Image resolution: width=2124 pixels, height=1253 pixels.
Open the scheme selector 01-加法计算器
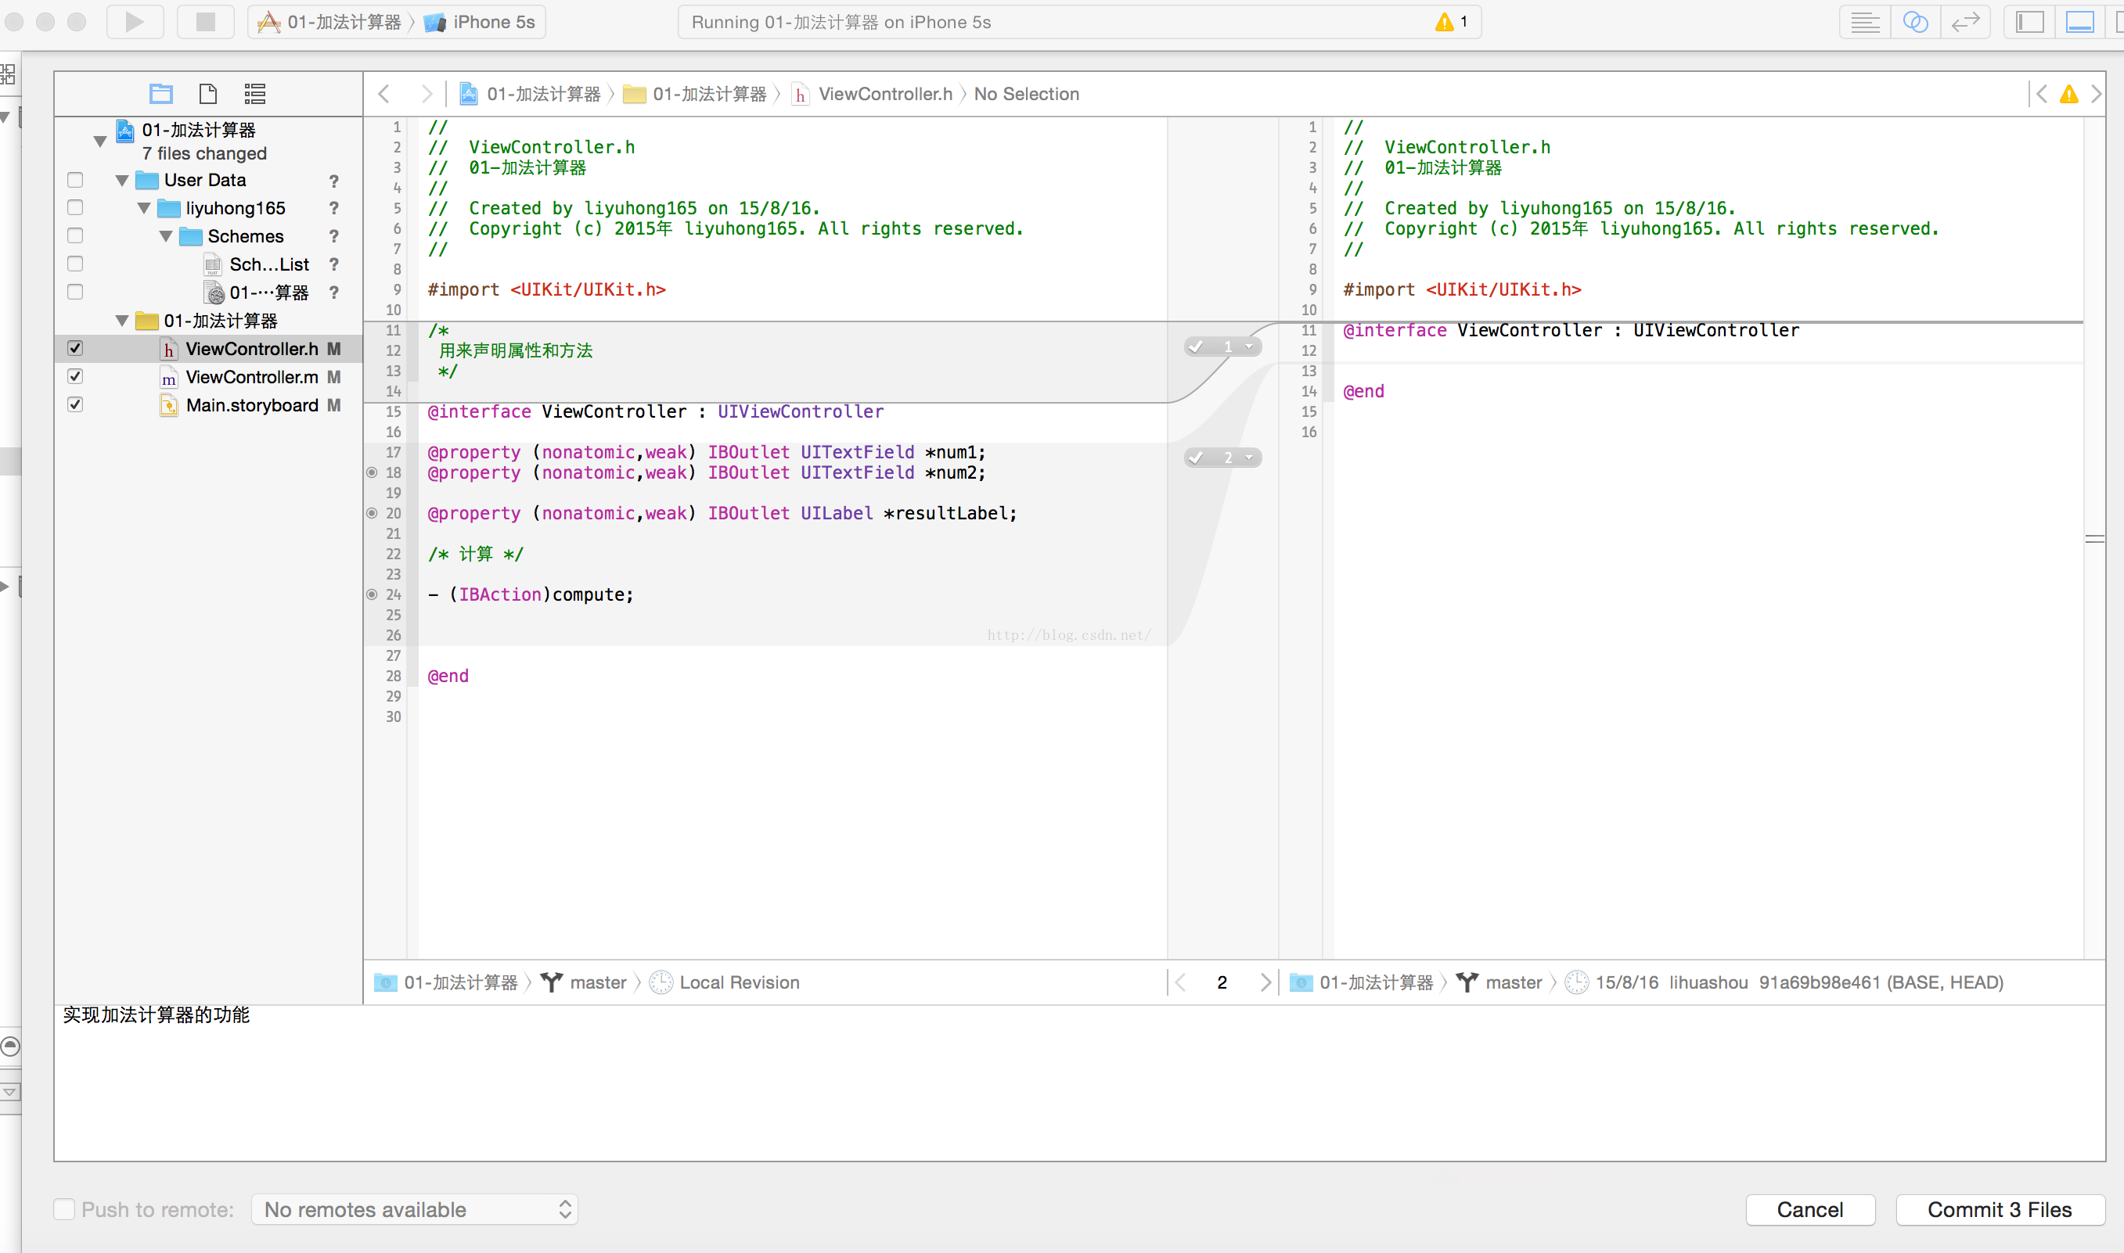pyautogui.click(x=331, y=22)
